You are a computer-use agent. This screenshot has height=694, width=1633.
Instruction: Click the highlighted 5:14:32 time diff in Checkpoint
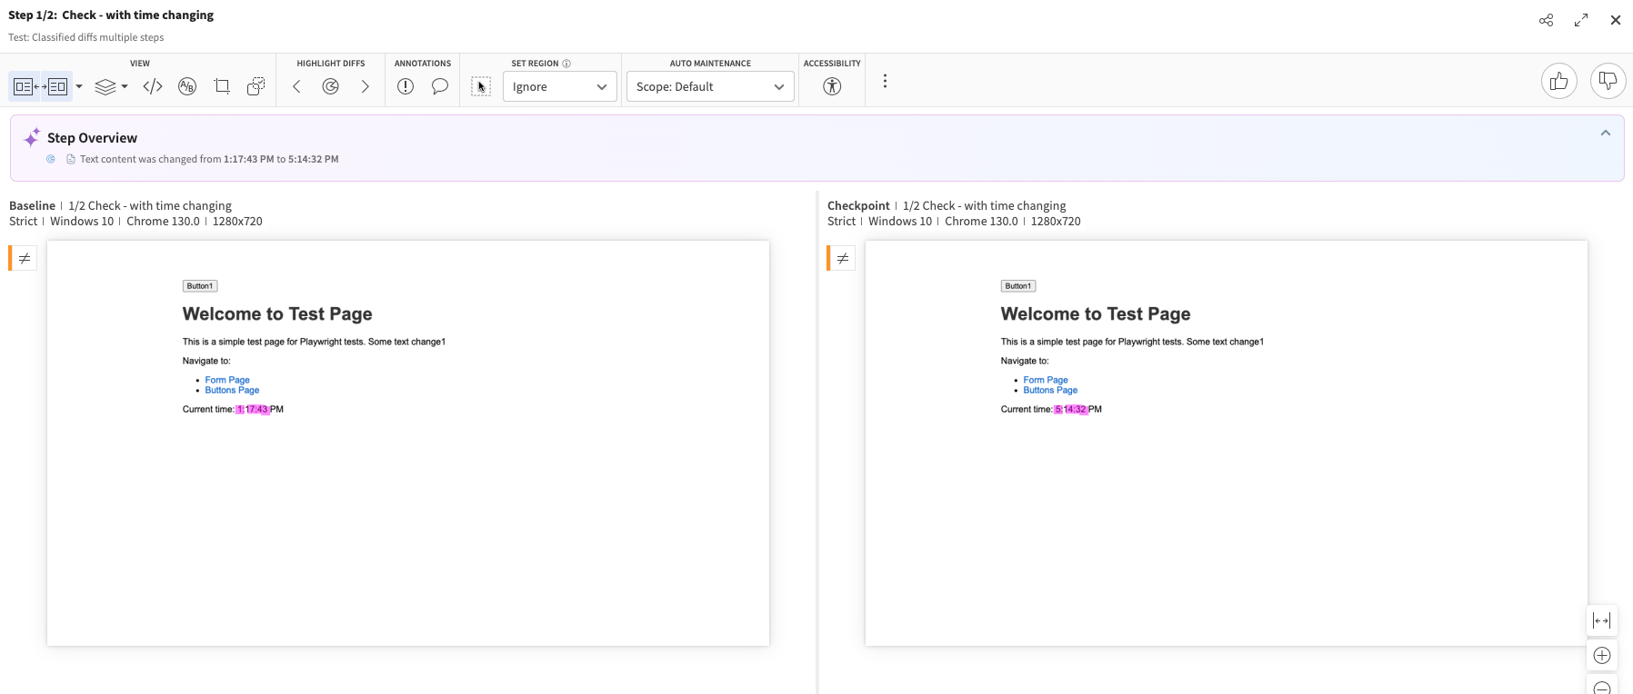[1070, 410]
